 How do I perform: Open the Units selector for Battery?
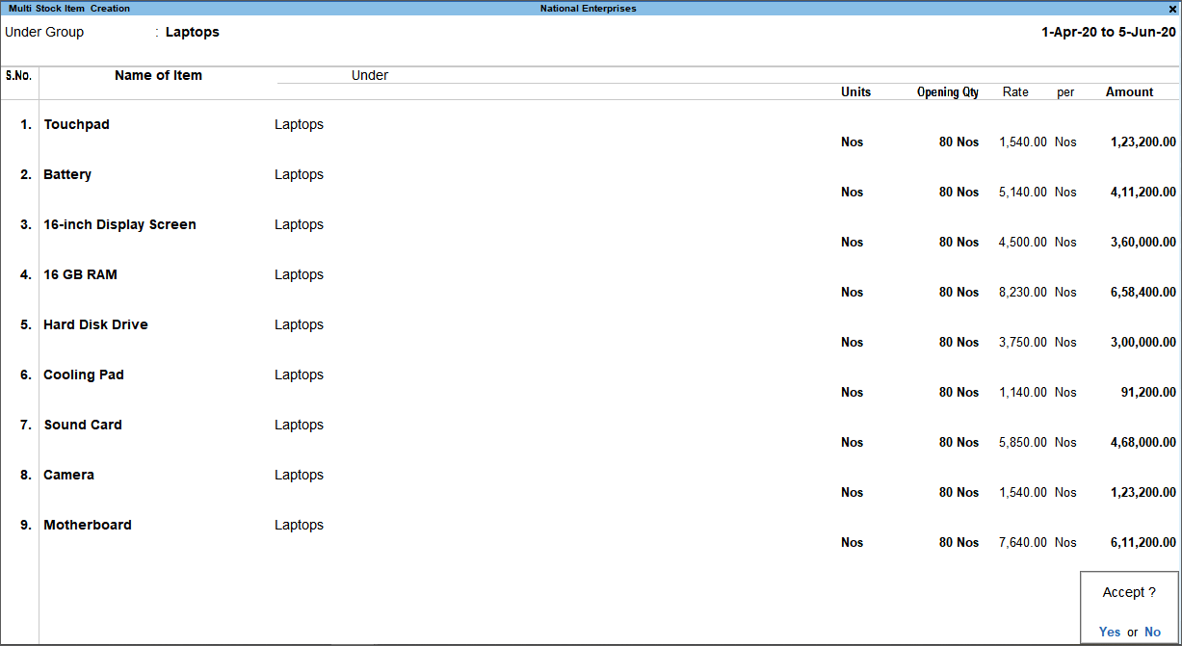tap(852, 192)
